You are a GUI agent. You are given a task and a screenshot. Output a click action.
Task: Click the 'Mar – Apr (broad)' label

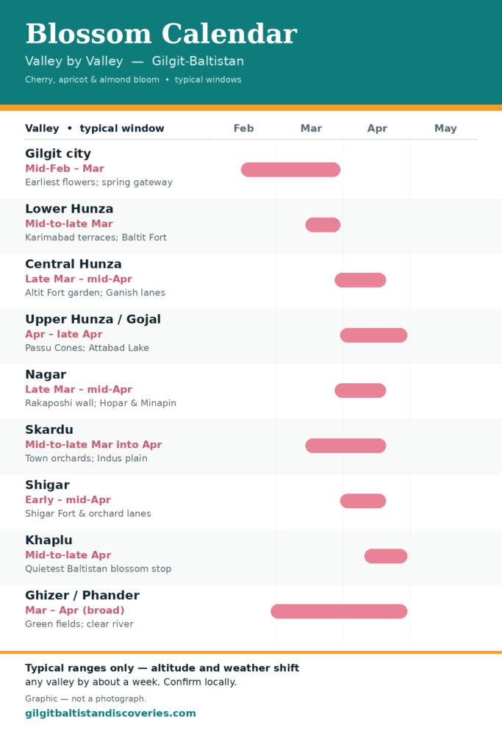[75, 610]
